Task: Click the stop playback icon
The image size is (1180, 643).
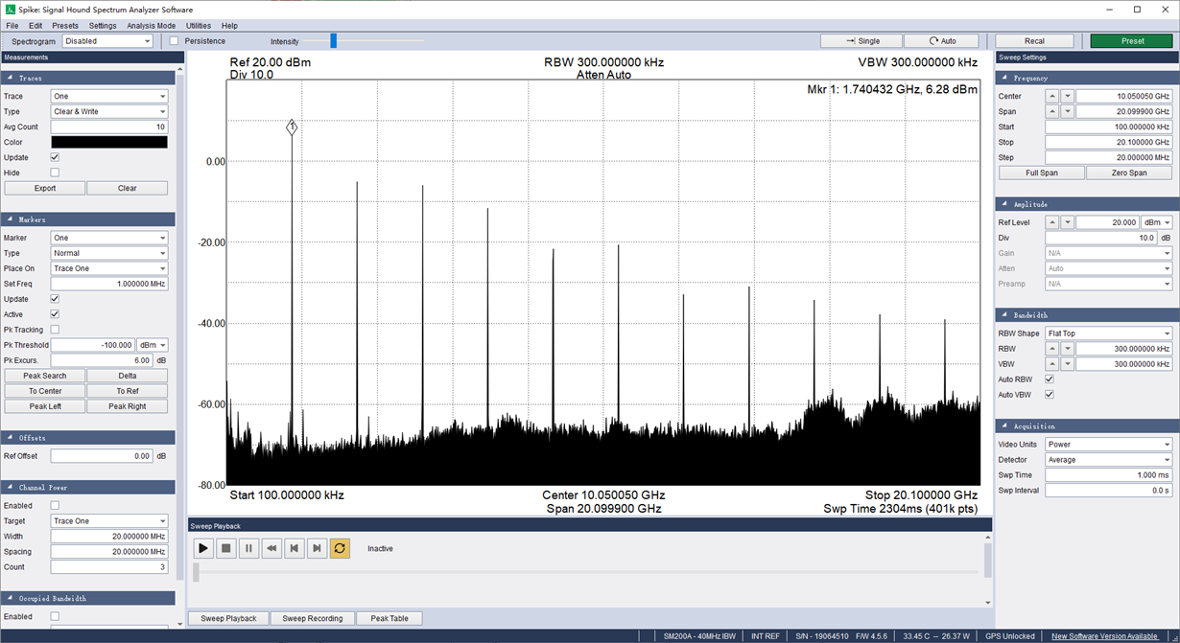Action: [226, 548]
